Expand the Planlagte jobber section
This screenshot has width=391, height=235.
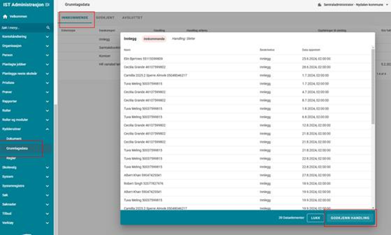[47, 64]
